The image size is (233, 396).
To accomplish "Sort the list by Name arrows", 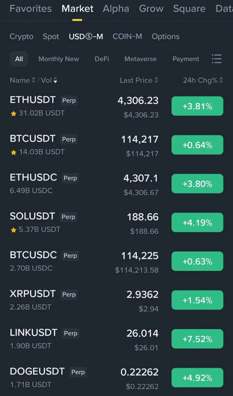I will 33,80.
